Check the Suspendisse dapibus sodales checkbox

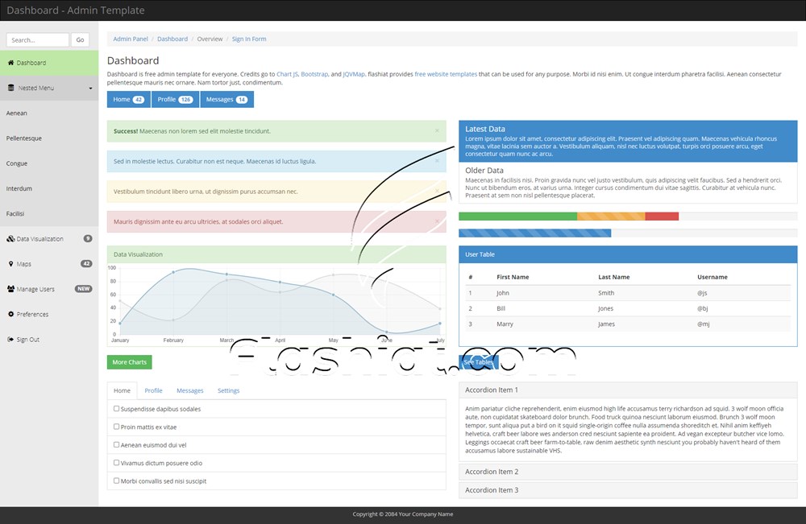click(x=116, y=409)
